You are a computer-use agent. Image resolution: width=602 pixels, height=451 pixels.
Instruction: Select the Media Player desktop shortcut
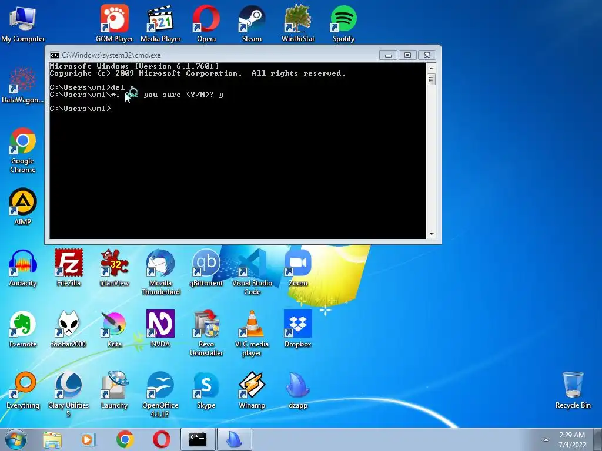tap(160, 23)
